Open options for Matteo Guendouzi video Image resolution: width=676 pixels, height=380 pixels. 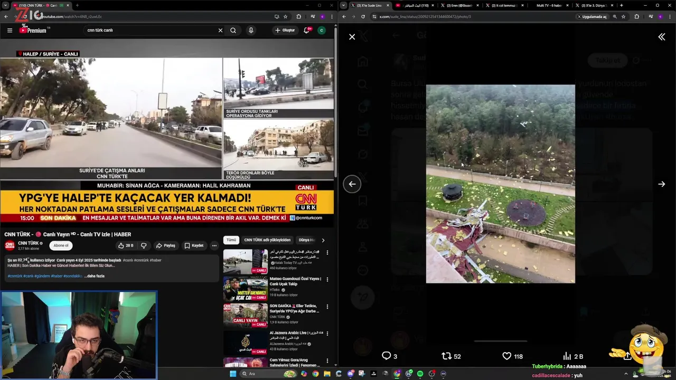[x=327, y=279]
